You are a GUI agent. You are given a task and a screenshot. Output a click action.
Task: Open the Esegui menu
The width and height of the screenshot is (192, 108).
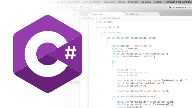tap(158, 2)
